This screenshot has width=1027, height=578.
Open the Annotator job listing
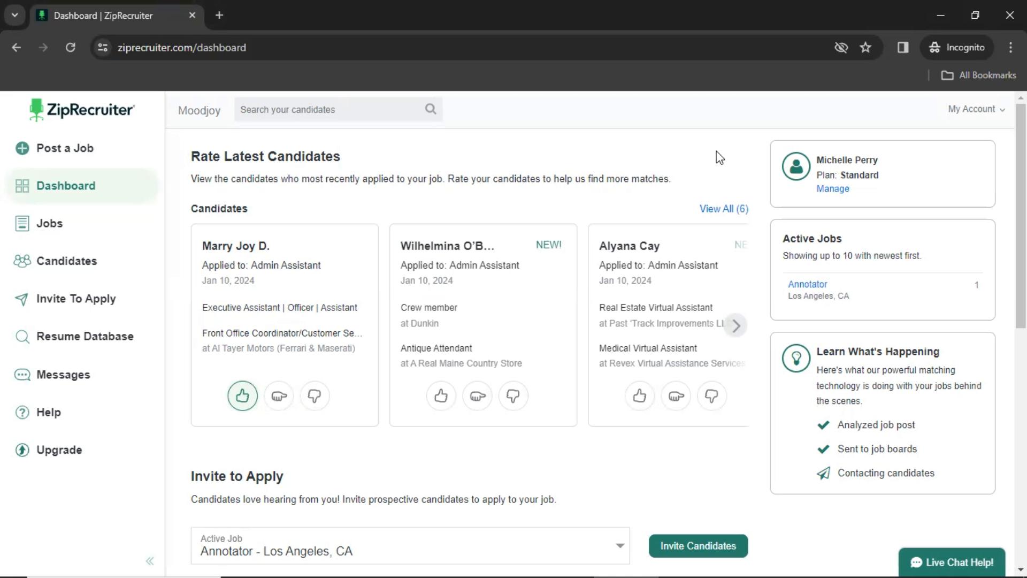point(807,284)
